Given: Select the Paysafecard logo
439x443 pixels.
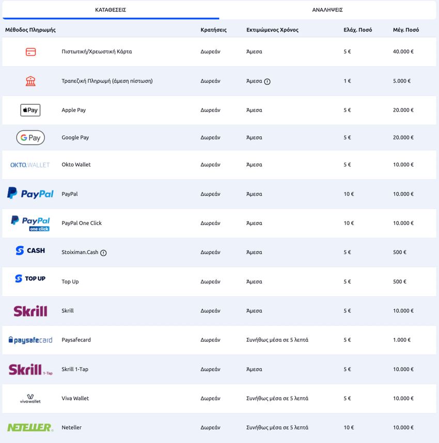Looking at the screenshot, I should (30, 340).
